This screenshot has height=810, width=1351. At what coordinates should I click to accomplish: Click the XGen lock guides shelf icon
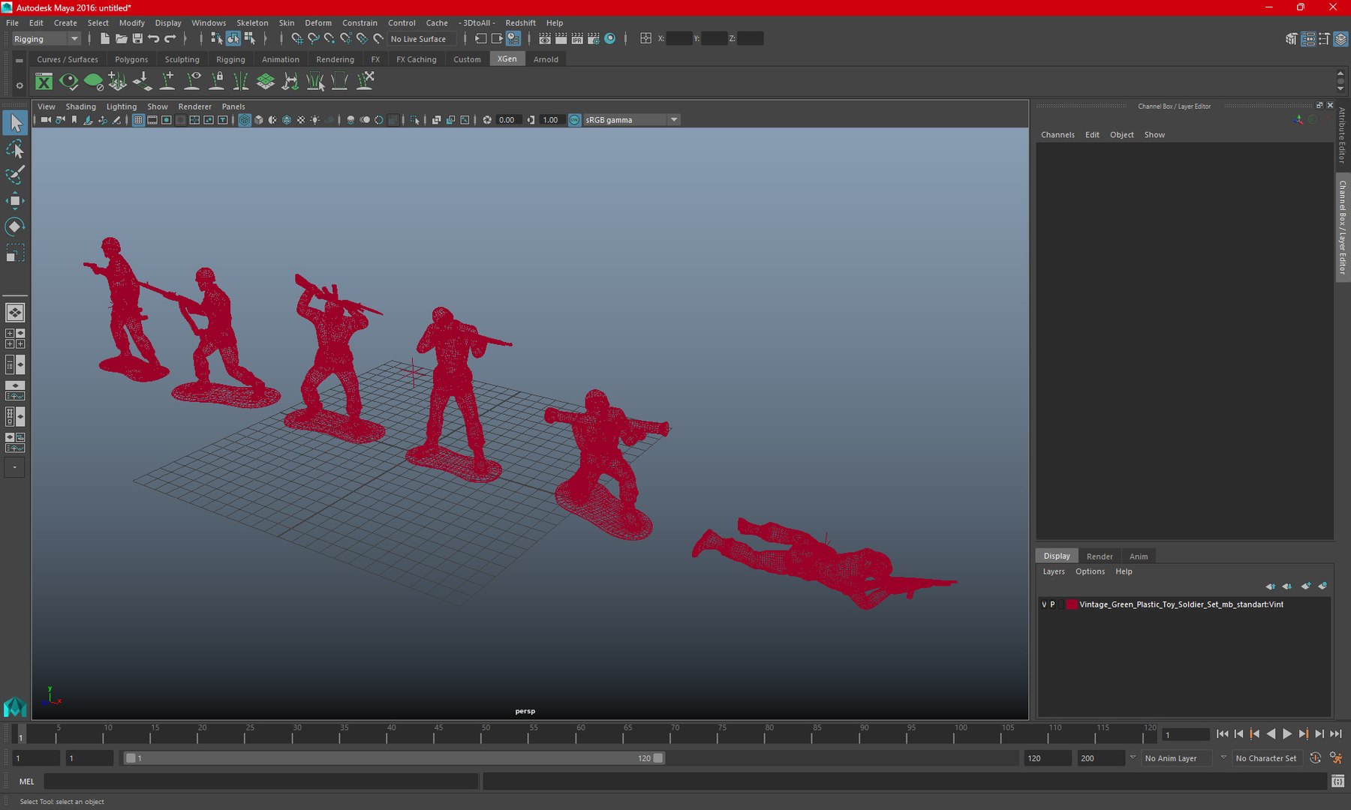(217, 82)
